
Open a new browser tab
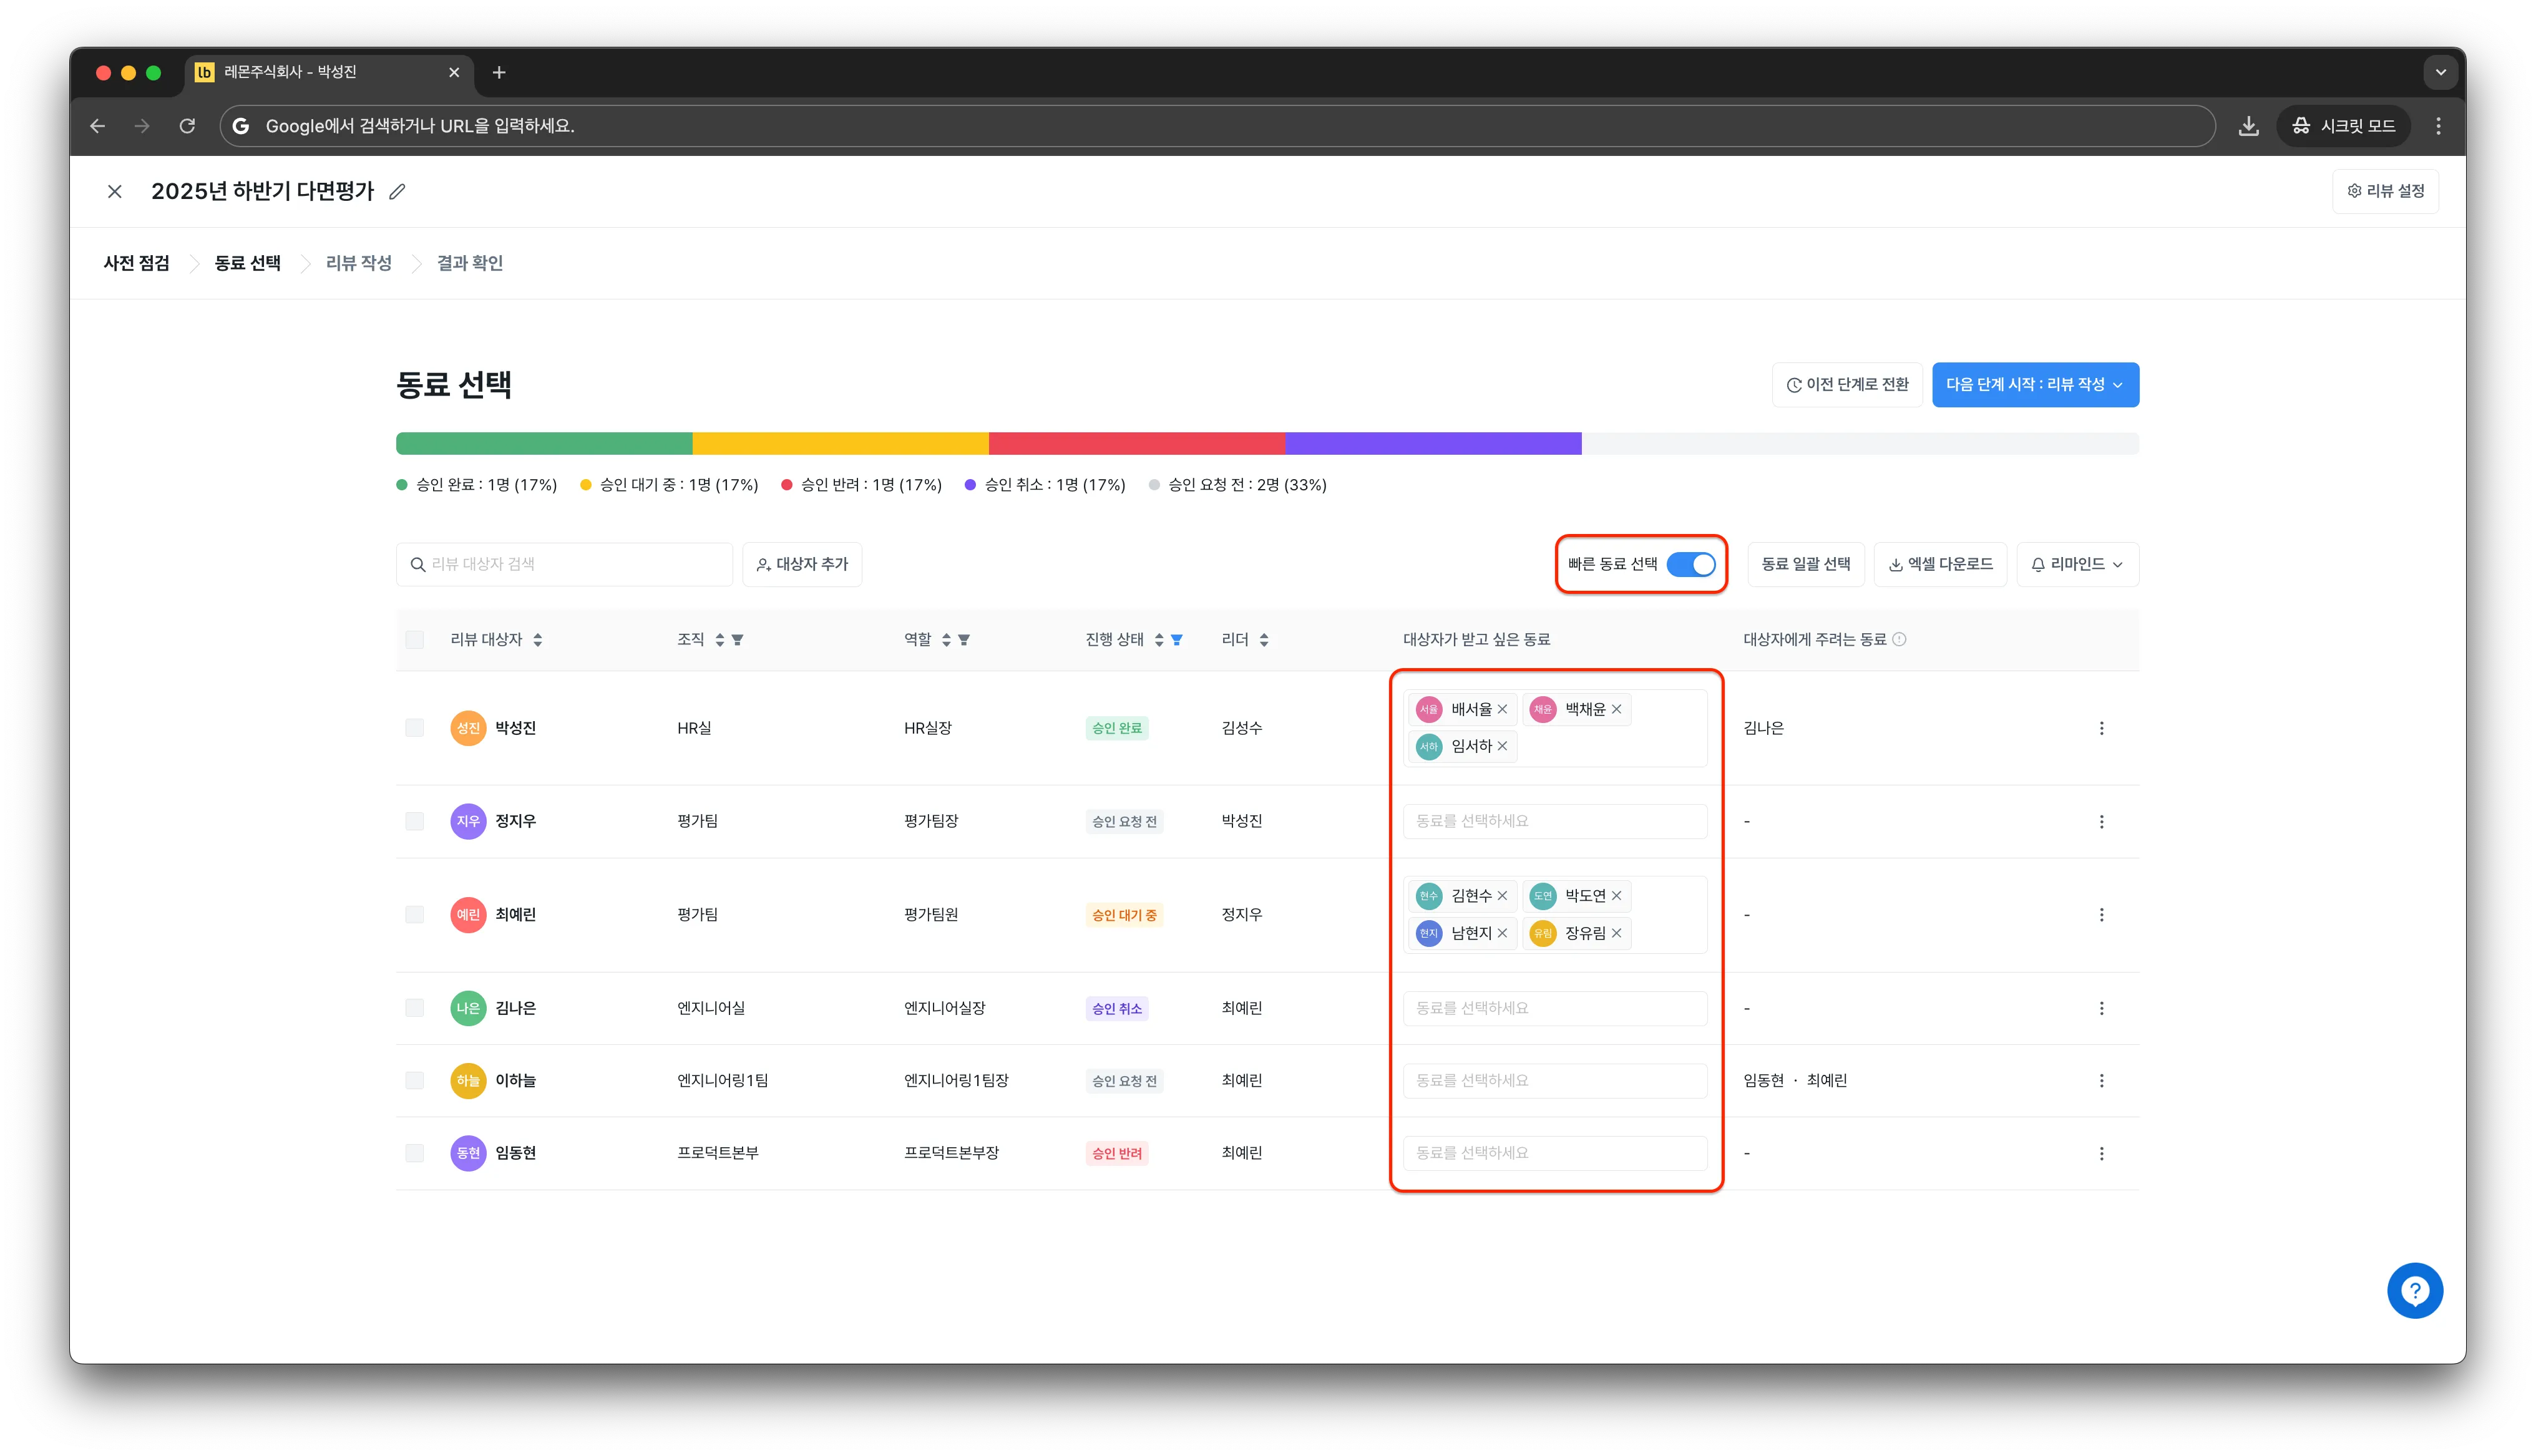tap(499, 72)
